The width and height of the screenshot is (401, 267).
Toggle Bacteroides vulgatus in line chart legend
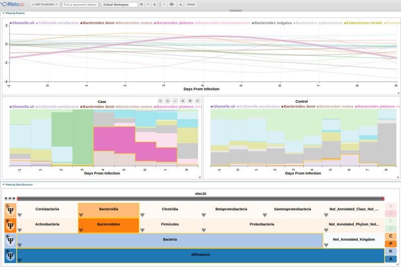[272, 23]
